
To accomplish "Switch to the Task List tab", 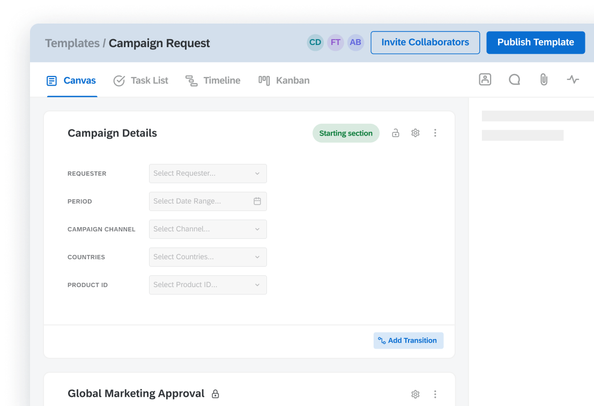I will (141, 80).
